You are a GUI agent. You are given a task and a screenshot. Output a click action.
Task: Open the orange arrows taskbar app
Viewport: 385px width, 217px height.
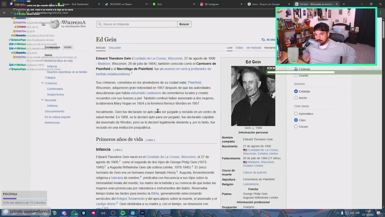[103, 213]
